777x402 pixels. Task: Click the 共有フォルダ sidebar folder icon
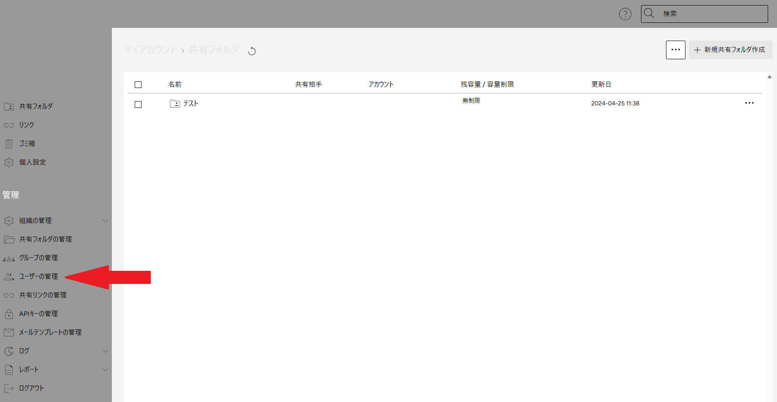coord(9,106)
